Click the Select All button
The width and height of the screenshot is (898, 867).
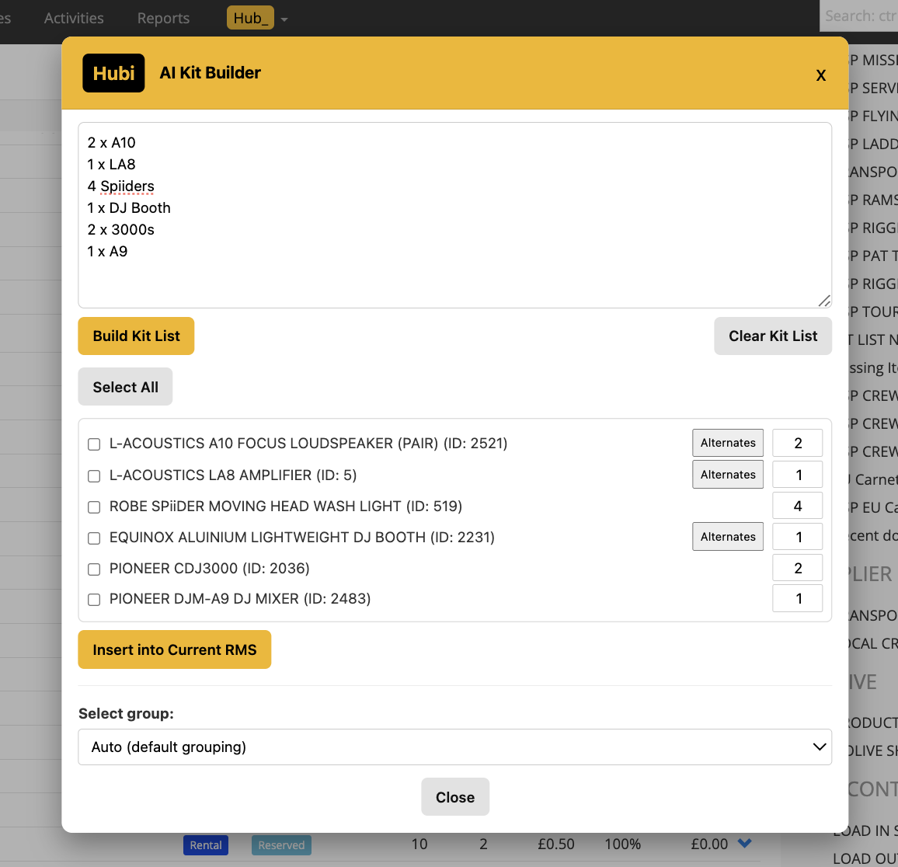tap(125, 387)
